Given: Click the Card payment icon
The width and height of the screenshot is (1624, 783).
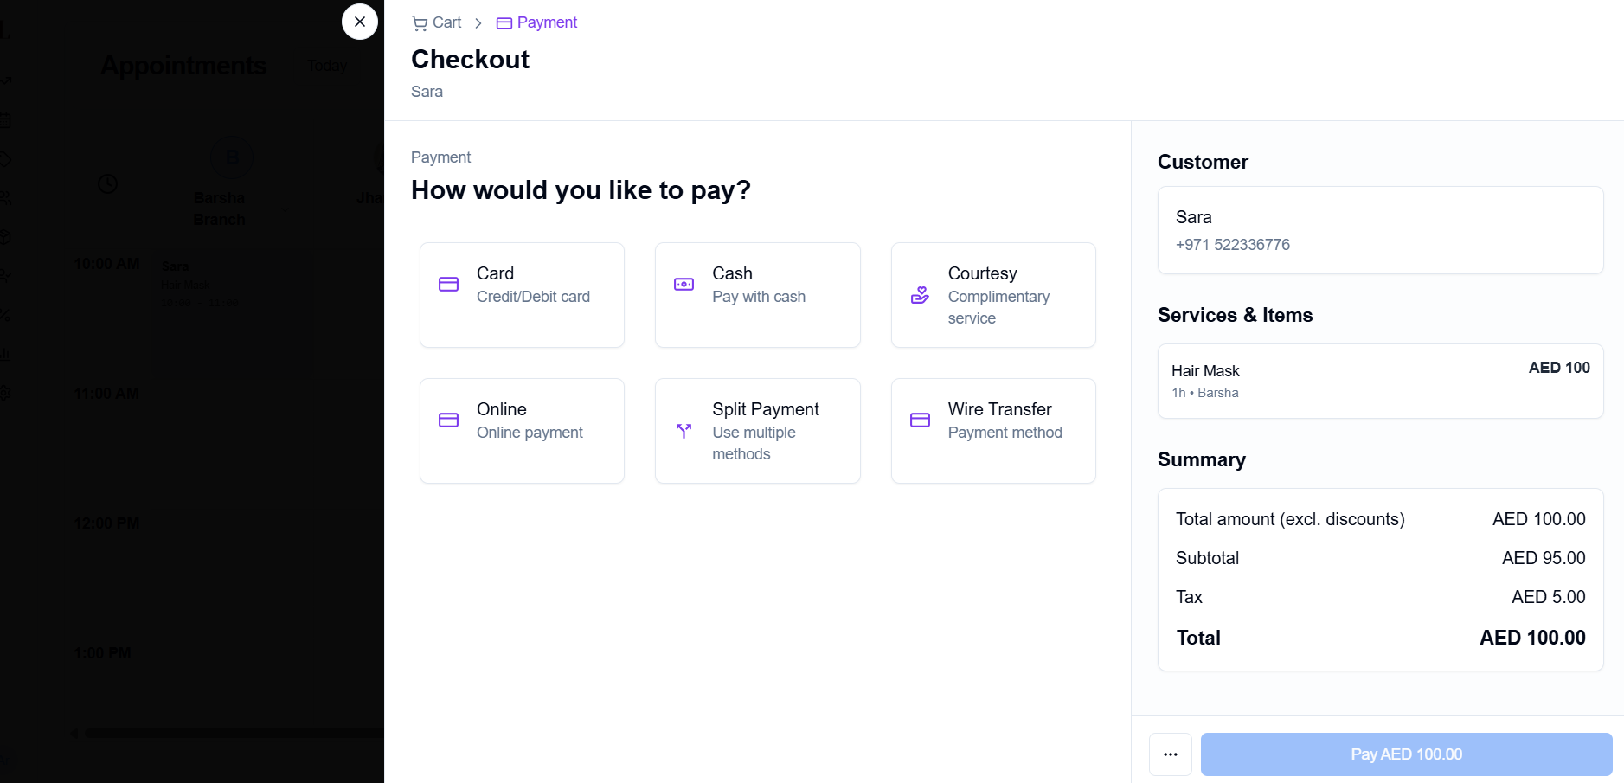Looking at the screenshot, I should 448,285.
